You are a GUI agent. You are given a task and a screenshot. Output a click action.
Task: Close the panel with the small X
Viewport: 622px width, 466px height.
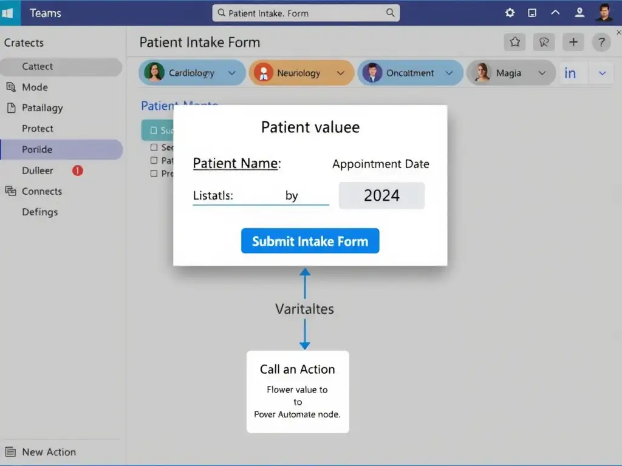point(619,33)
